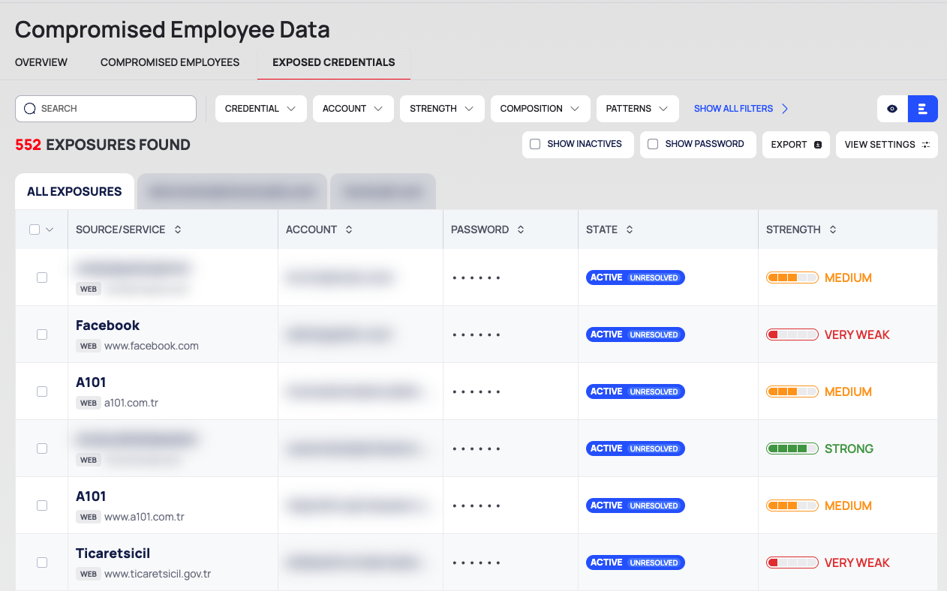The image size is (947, 591).
Task: Click the www.ticaretsicil.gov.tr address text
Action: pyautogui.click(x=158, y=574)
